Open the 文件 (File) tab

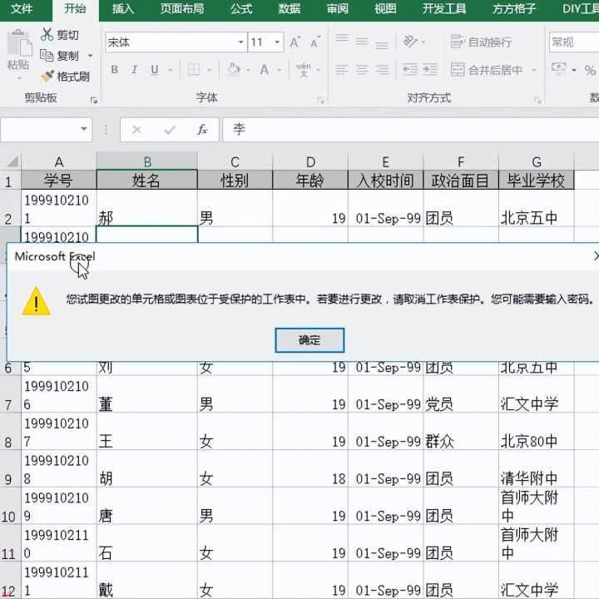point(22,8)
